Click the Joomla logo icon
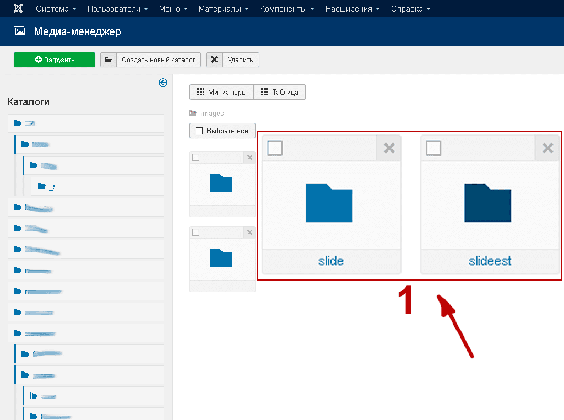This screenshot has height=420, width=564. coord(18,9)
